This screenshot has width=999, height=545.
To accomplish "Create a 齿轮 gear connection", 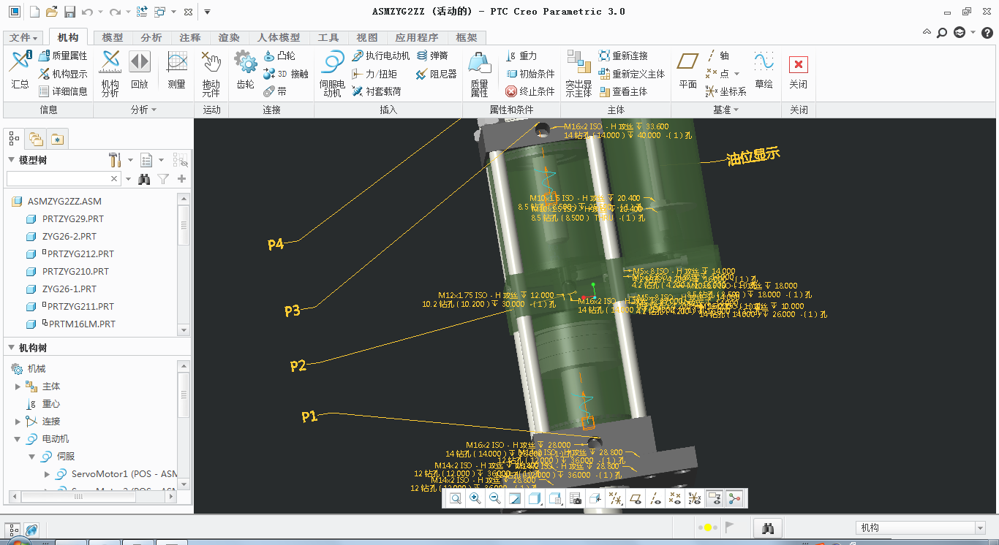I will (245, 71).
